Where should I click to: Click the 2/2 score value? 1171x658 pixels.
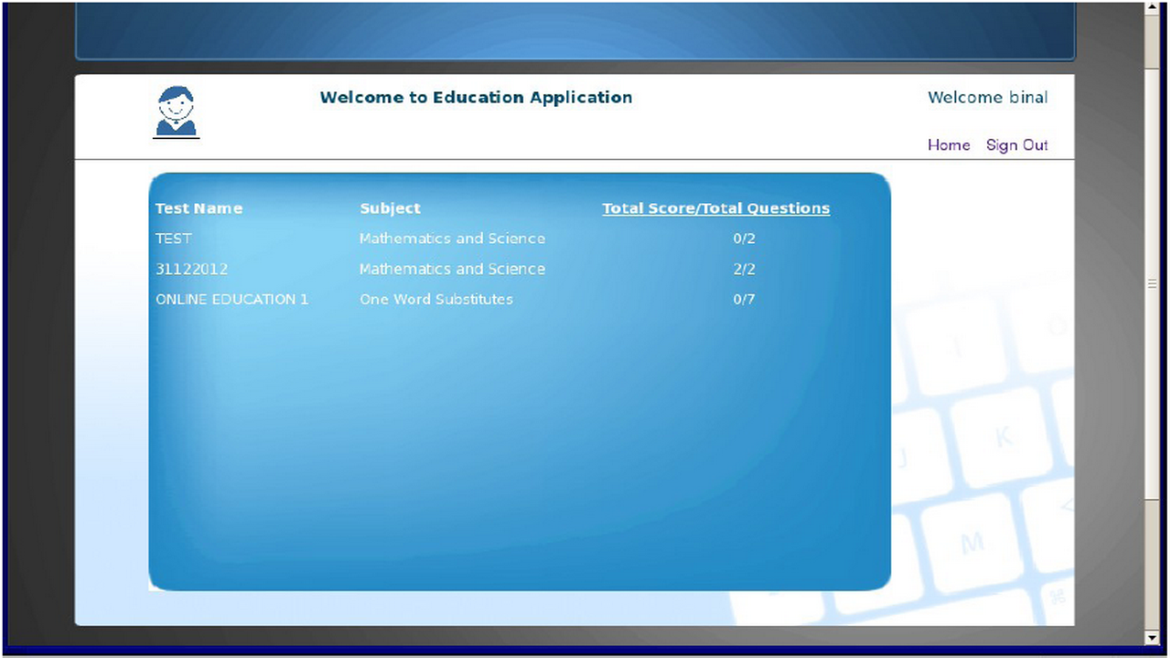click(x=745, y=270)
